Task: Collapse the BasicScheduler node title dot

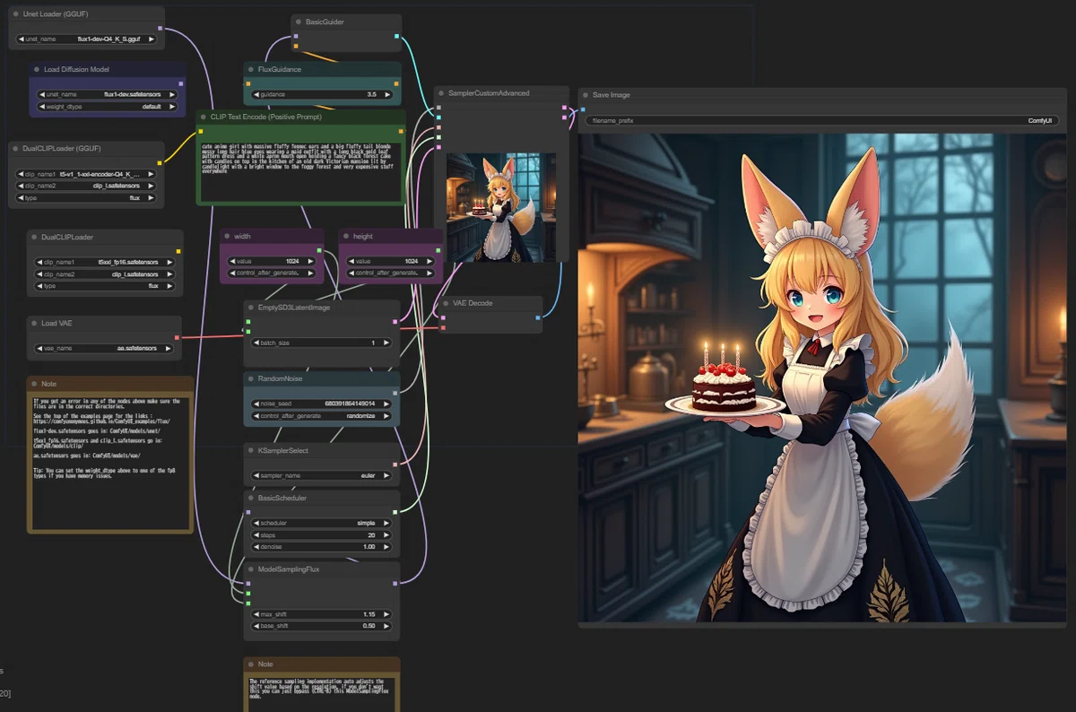Action: click(x=250, y=498)
